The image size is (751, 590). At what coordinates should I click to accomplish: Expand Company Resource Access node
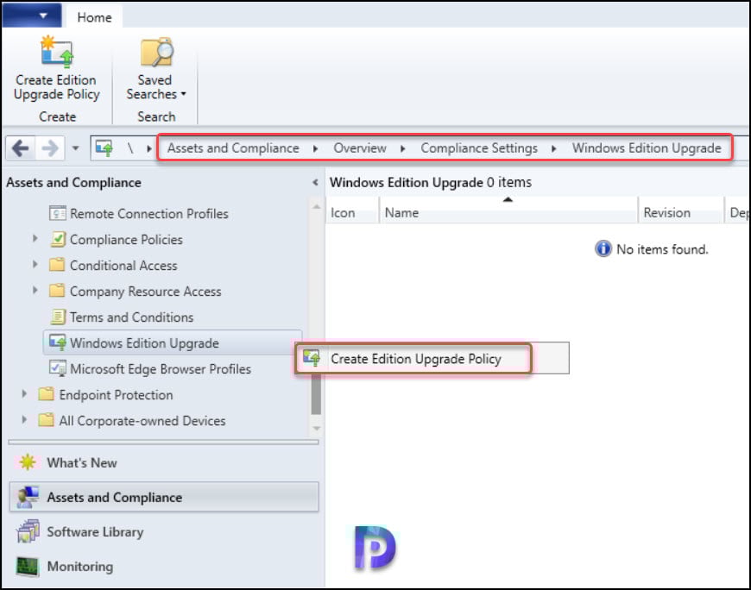(x=35, y=290)
